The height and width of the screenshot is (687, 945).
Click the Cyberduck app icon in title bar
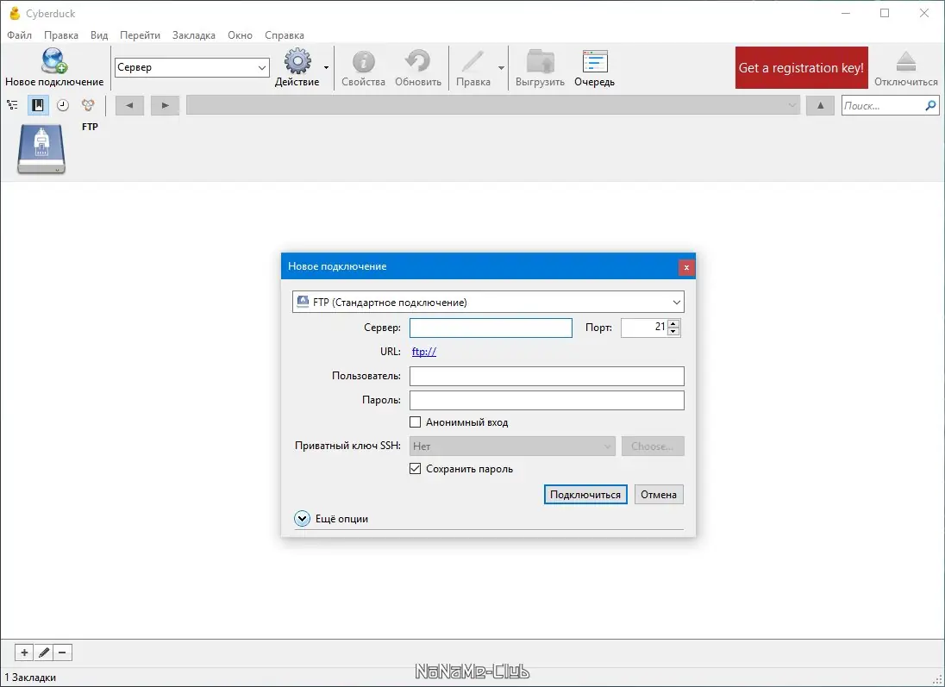(x=15, y=13)
